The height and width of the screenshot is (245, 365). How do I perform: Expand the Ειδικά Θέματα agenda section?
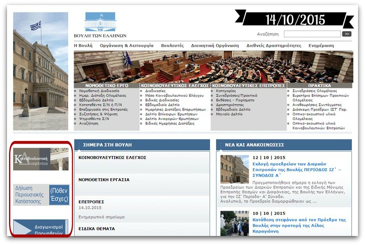(97, 229)
